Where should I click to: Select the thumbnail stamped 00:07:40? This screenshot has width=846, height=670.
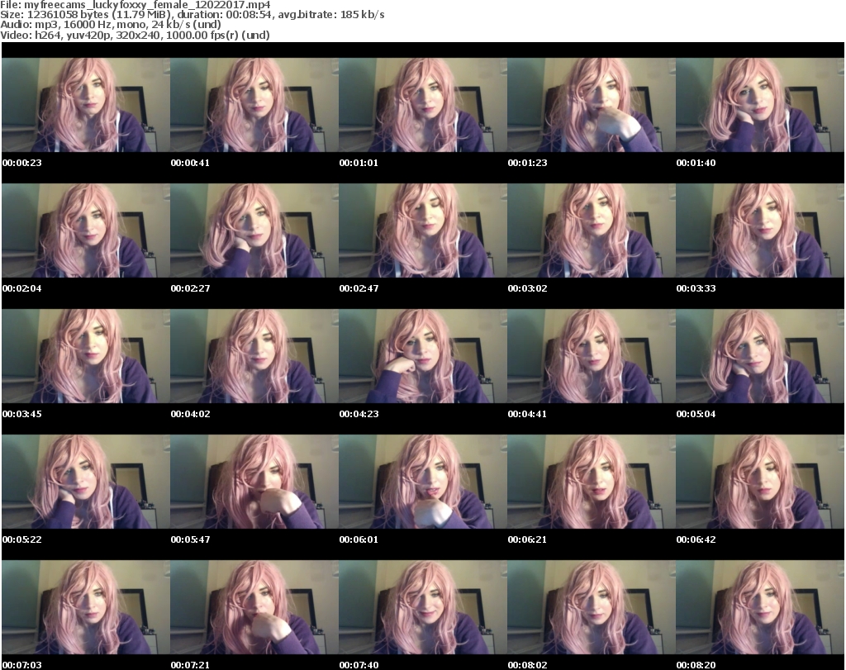423,607
